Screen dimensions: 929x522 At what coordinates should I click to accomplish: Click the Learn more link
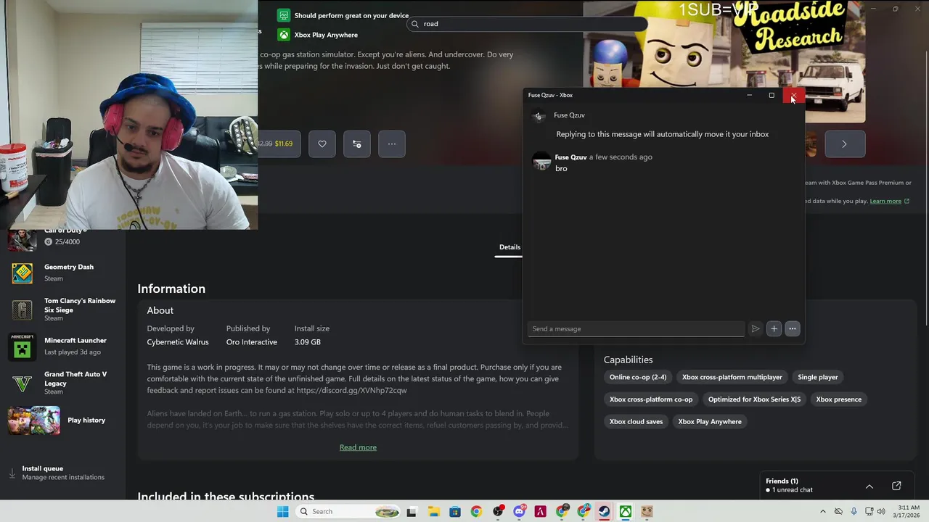tap(885, 201)
